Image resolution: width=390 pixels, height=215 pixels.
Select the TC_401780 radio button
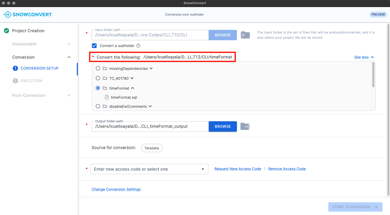(x=98, y=78)
